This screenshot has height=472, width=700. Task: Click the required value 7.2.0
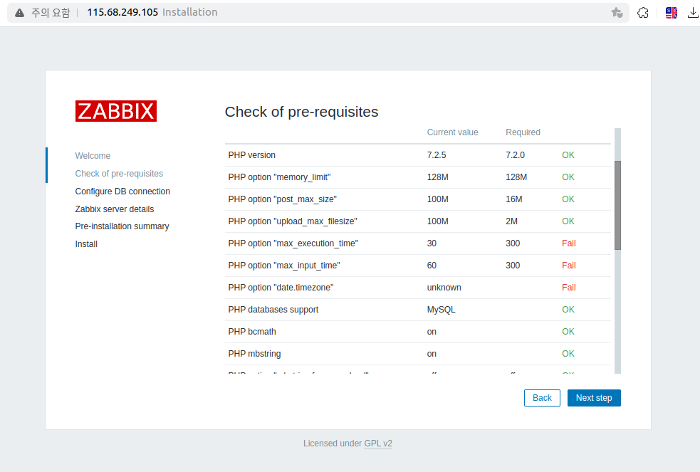click(515, 154)
